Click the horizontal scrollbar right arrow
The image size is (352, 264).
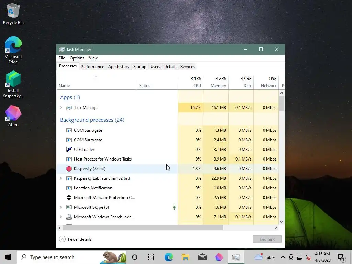[x=276, y=228]
